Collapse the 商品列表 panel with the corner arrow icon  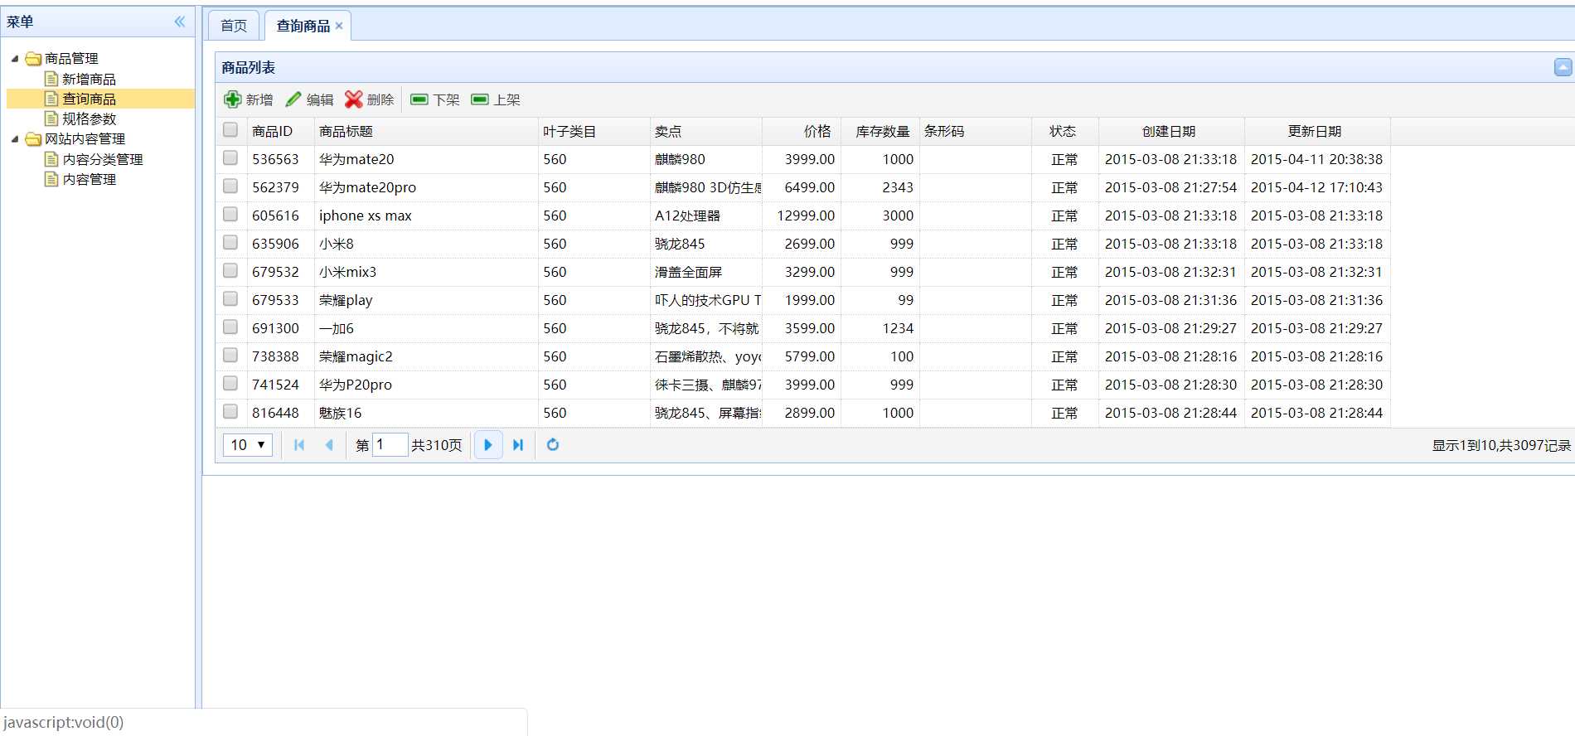pyautogui.click(x=1563, y=67)
